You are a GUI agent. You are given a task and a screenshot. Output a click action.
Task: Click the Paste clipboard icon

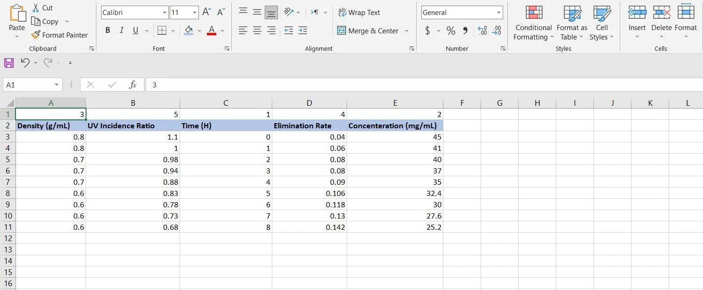click(x=17, y=13)
